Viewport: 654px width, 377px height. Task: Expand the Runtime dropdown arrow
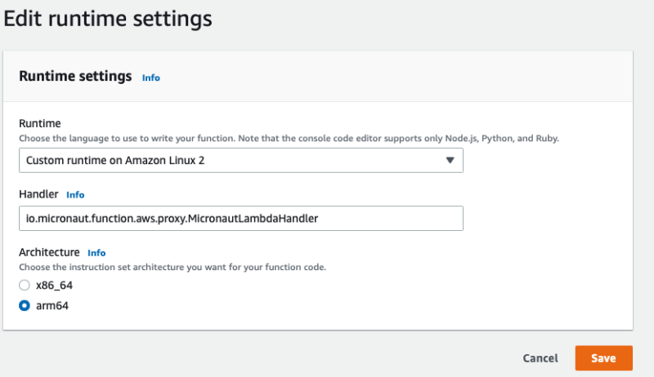click(450, 160)
